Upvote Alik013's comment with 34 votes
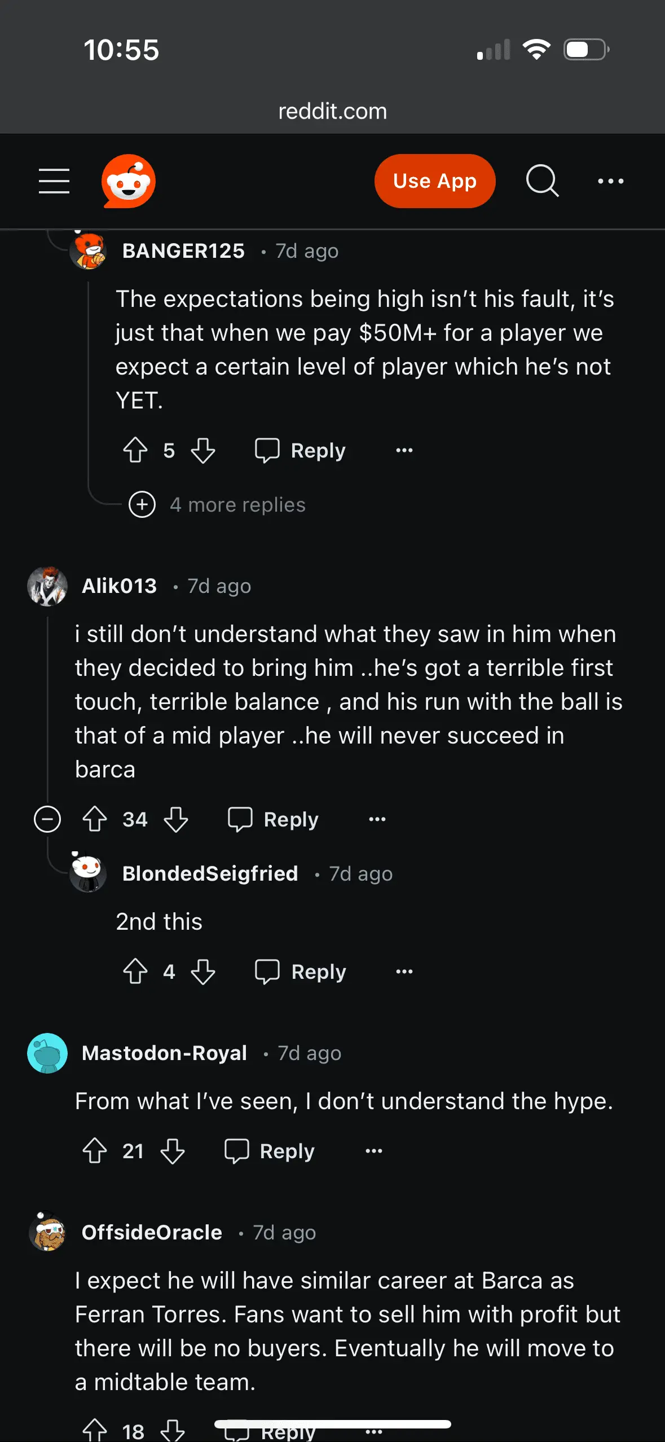The image size is (665, 1442). (x=95, y=819)
